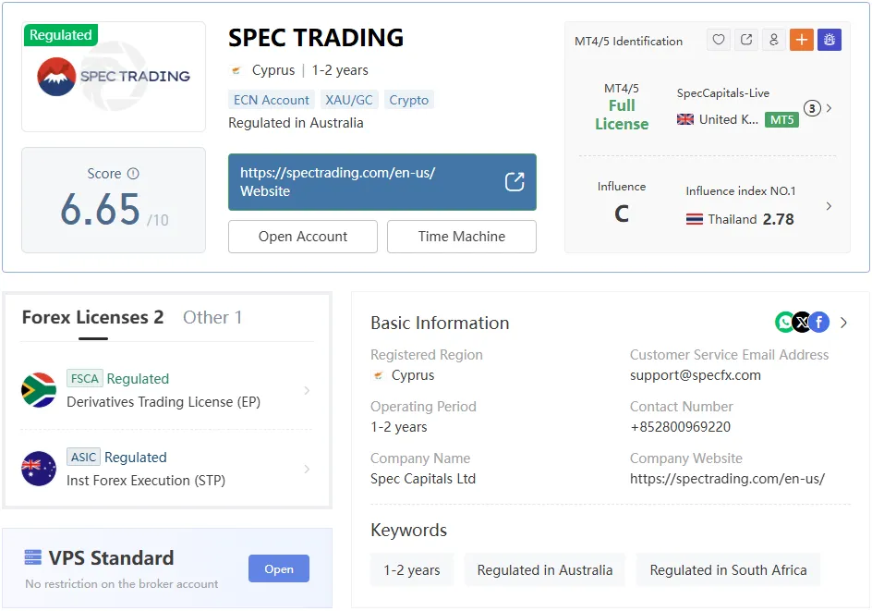Image resolution: width=872 pixels, height=611 pixels.
Task: Click the heart favorite icon
Action: click(x=719, y=40)
